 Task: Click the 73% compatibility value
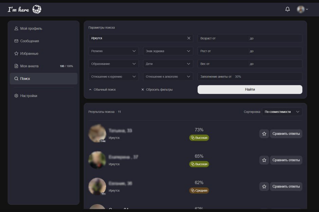tap(199, 130)
